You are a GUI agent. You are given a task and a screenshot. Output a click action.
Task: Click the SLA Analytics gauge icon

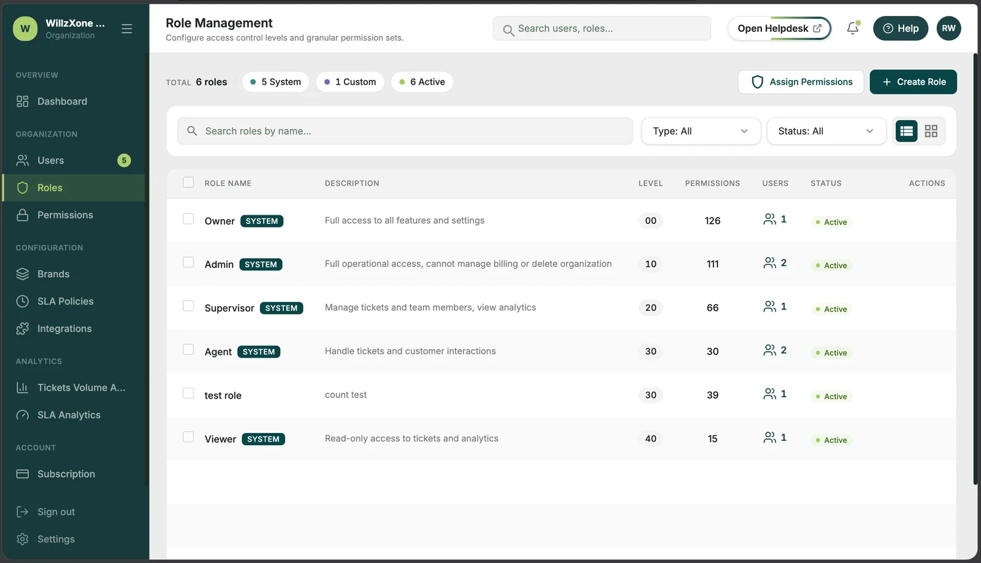point(23,415)
